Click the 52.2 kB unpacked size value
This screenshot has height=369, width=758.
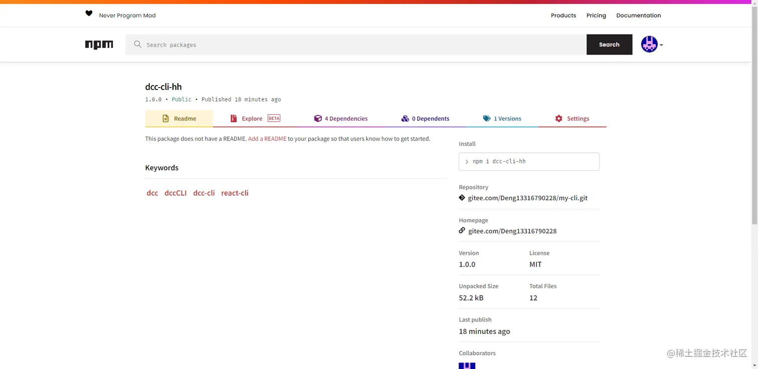tap(471, 298)
